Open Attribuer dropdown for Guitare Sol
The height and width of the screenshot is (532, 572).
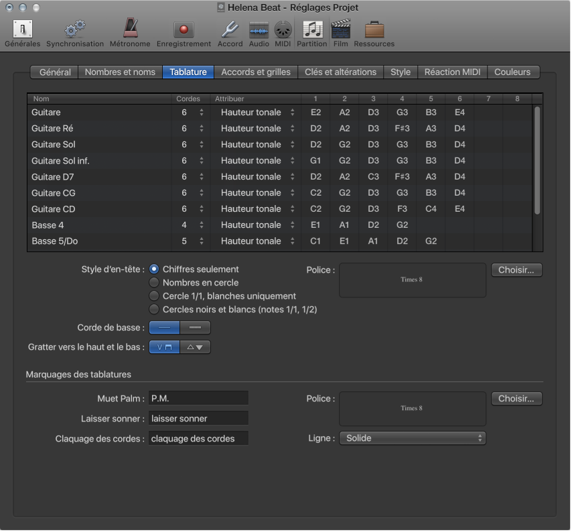[x=257, y=145]
